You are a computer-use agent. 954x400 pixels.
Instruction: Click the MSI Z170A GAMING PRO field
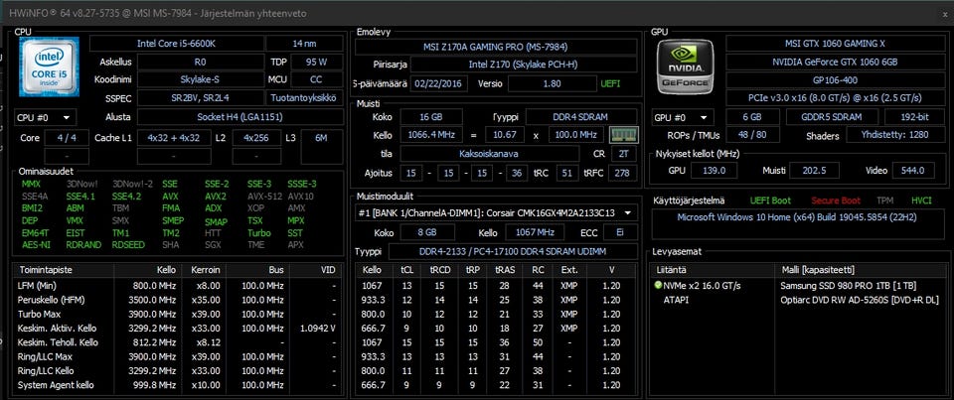pyautogui.click(x=497, y=47)
